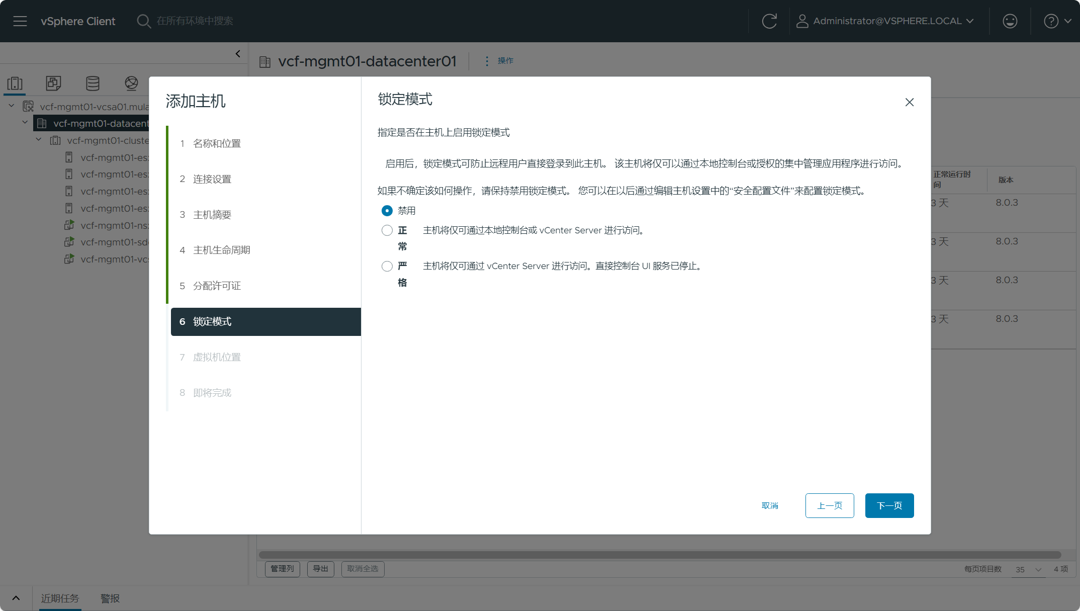
Task: Collapse the vcf-mgmt01-vcsa01 tree node
Action: point(12,106)
